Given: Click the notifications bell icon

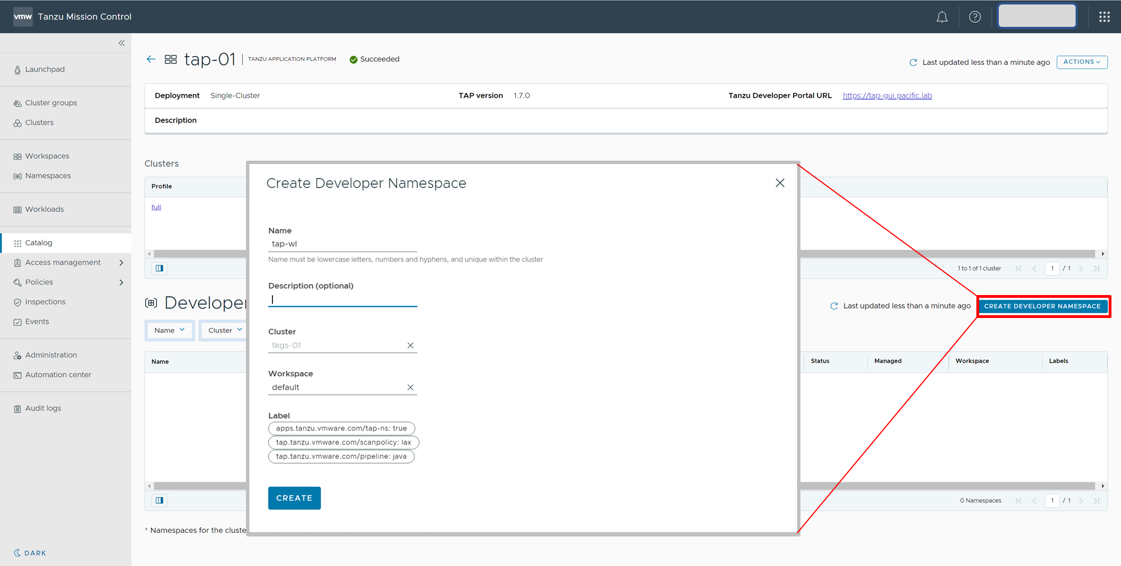Looking at the screenshot, I should tap(942, 17).
